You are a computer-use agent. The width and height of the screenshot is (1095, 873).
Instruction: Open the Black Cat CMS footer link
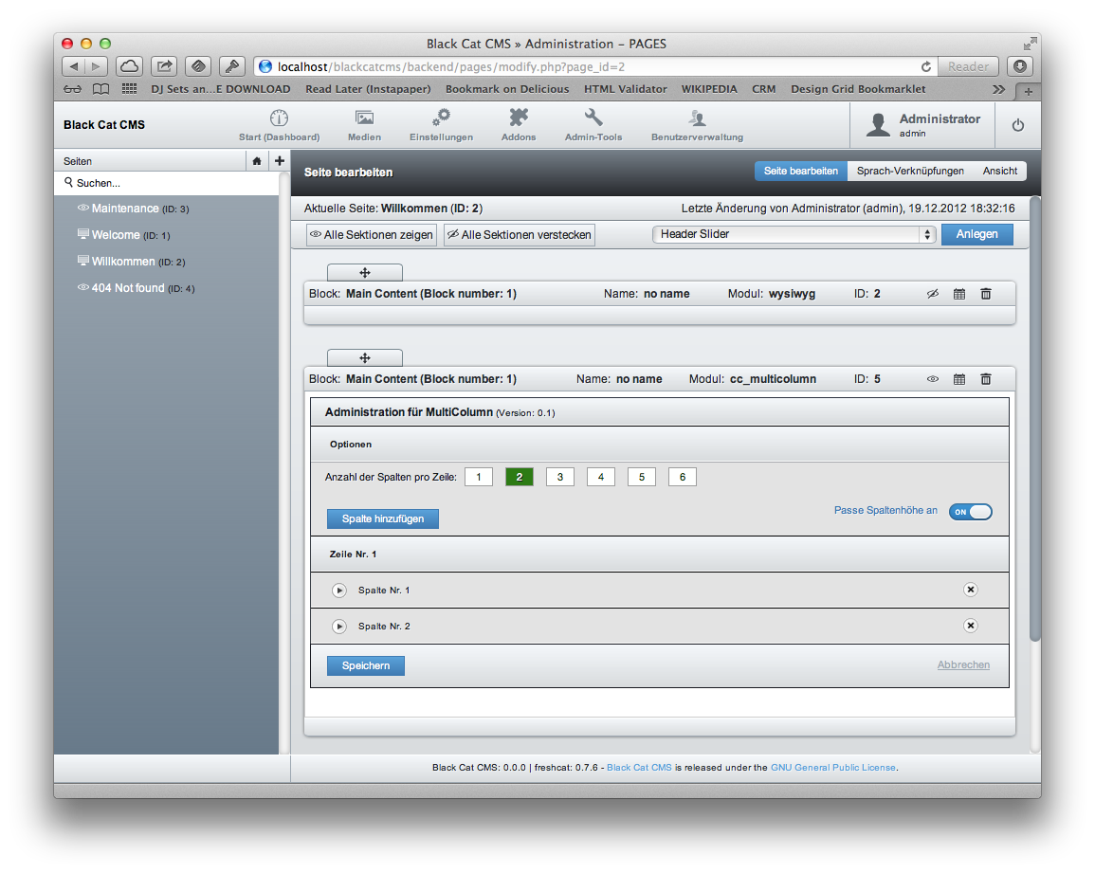(x=639, y=768)
